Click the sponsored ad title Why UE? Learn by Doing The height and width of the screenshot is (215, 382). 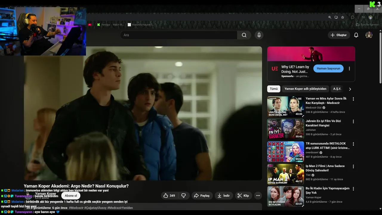click(295, 69)
